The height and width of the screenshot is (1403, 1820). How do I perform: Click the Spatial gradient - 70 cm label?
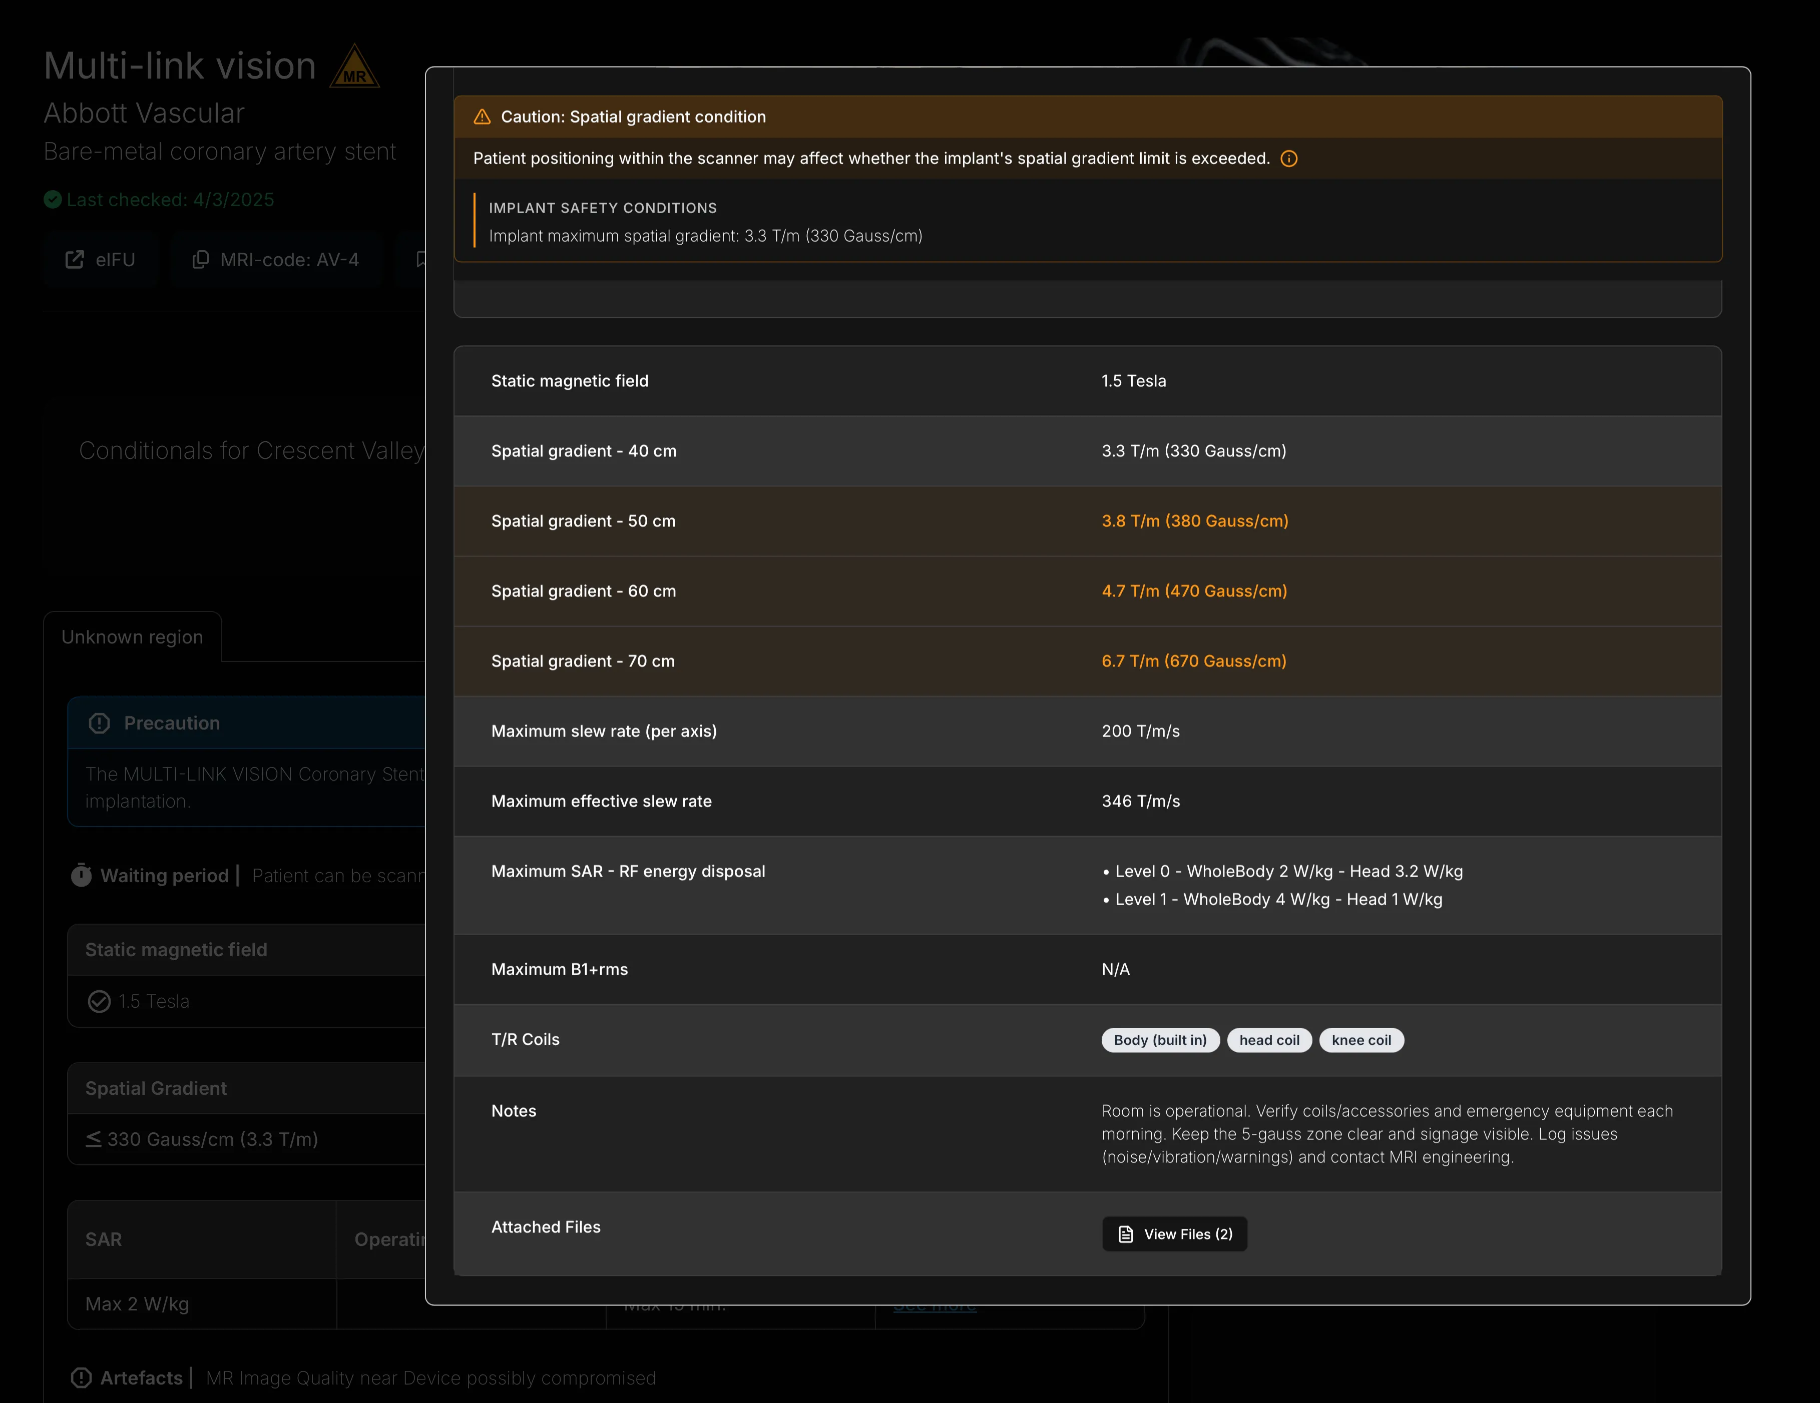[583, 660]
